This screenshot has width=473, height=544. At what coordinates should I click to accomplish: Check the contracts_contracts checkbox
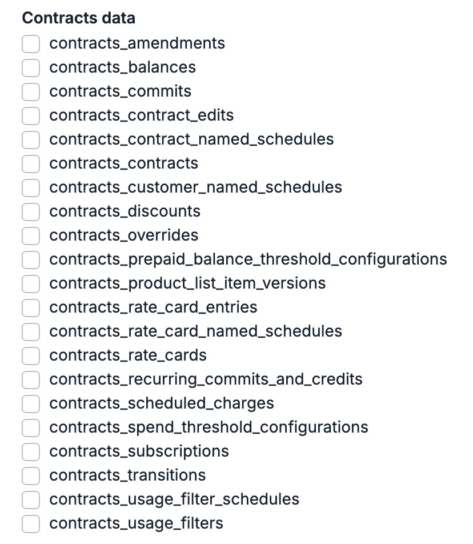31,163
